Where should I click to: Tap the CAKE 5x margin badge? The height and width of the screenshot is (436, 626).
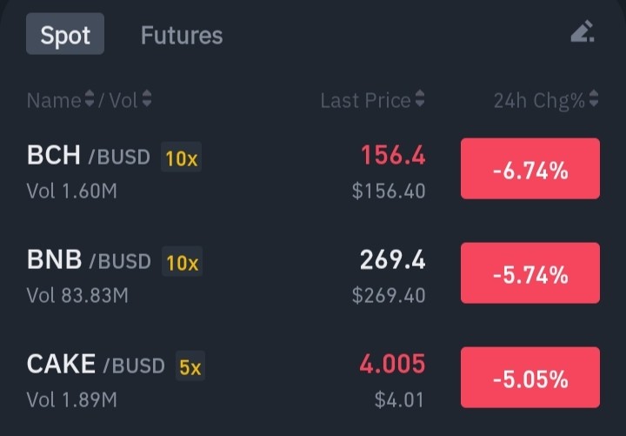190,366
